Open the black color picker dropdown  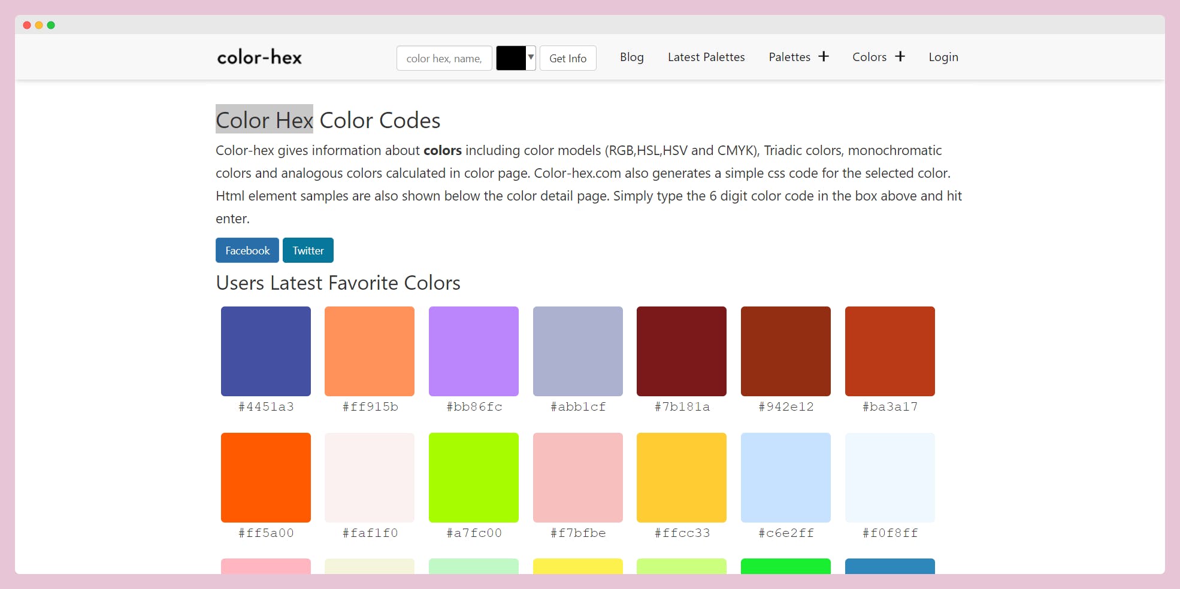(x=516, y=58)
